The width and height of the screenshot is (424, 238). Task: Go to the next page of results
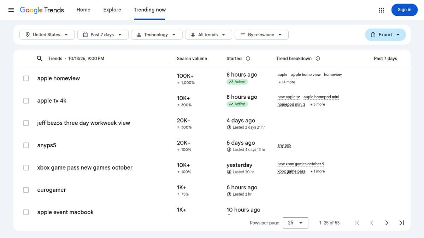click(x=387, y=223)
